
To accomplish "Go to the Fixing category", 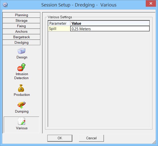I will [22, 26].
